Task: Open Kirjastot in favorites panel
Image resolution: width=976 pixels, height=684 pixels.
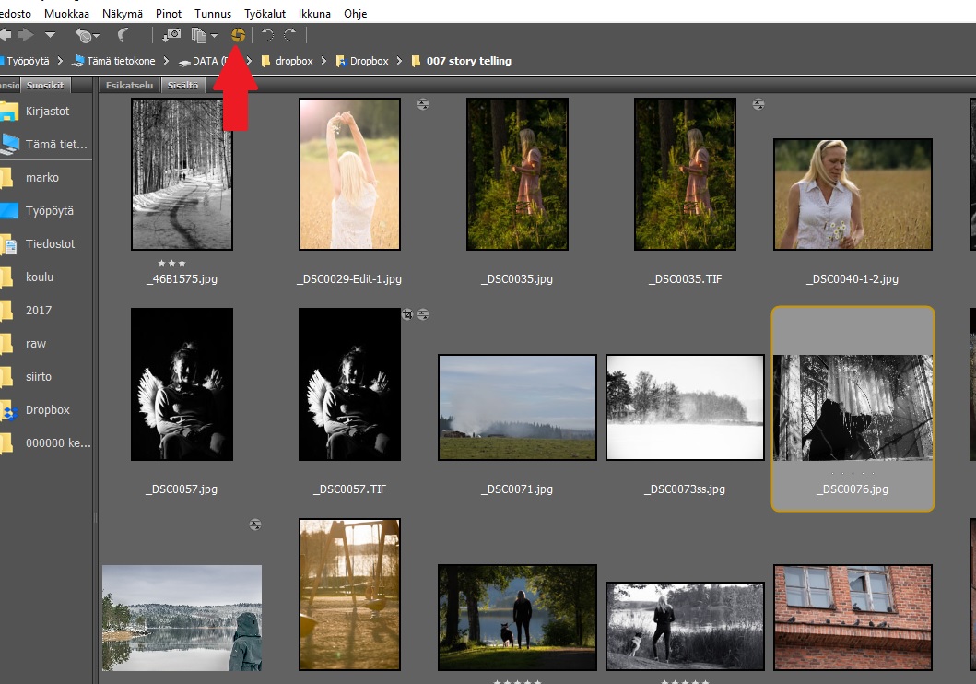Action: [47, 112]
